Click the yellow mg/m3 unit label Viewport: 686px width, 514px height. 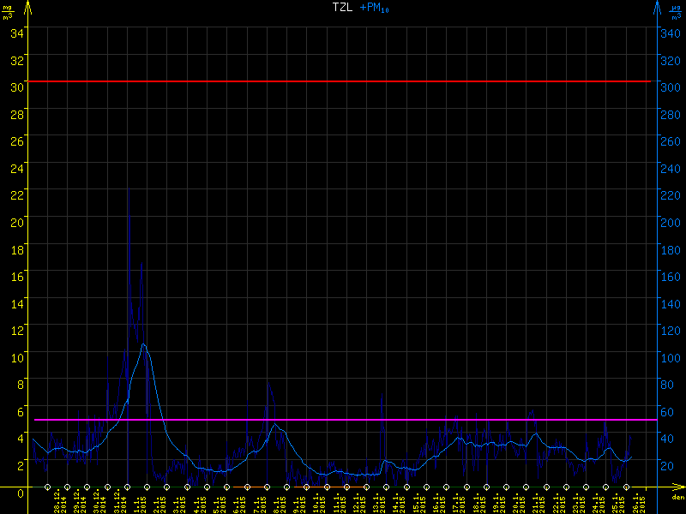click(x=8, y=12)
